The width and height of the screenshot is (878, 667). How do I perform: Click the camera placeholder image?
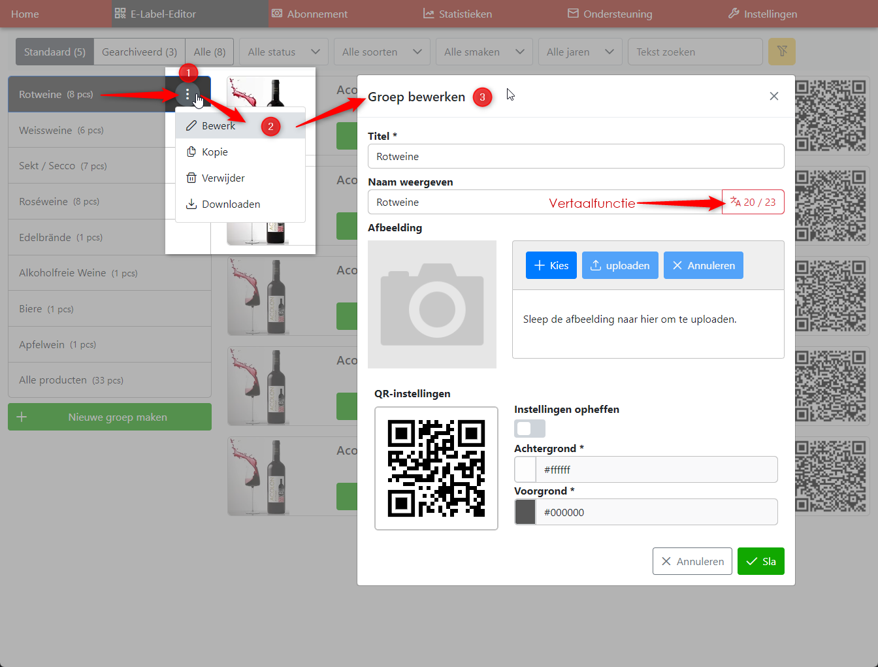pyautogui.click(x=432, y=304)
